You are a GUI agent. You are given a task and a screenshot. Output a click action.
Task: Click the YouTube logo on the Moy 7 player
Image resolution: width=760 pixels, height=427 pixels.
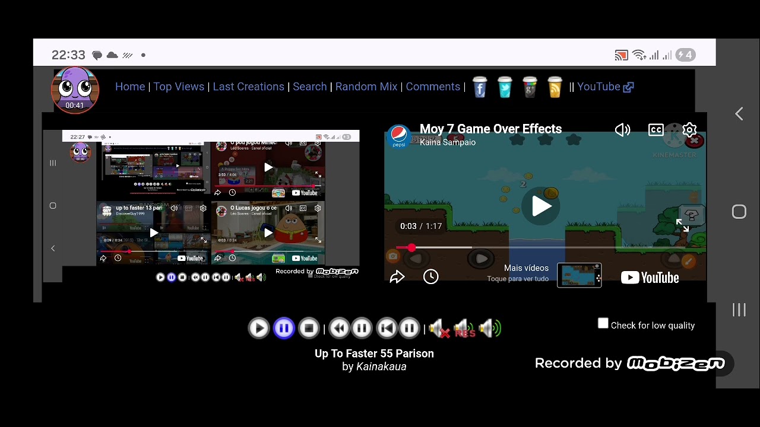(x=650, y=278)
